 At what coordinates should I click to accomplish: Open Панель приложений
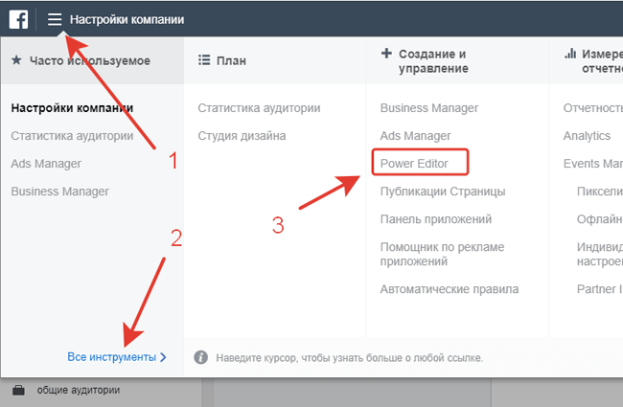tap(436, 219)
